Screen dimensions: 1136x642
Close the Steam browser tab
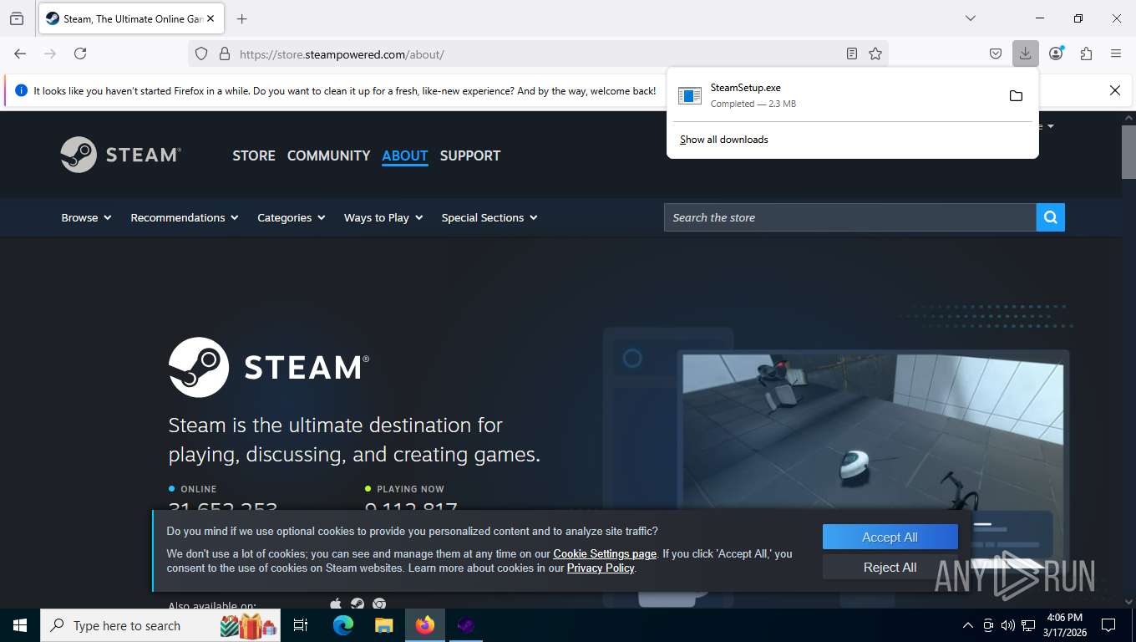[210, 18]
